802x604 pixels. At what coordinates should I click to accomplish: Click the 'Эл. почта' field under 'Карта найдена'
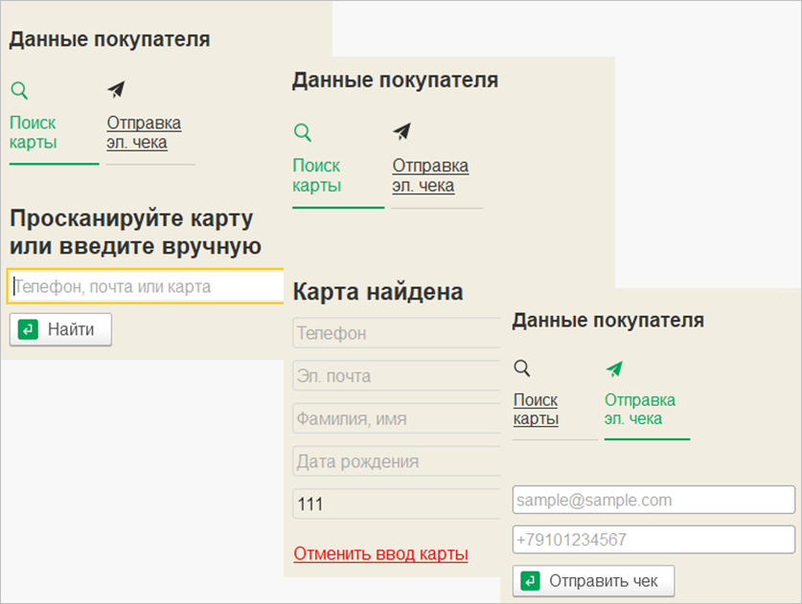395,376
